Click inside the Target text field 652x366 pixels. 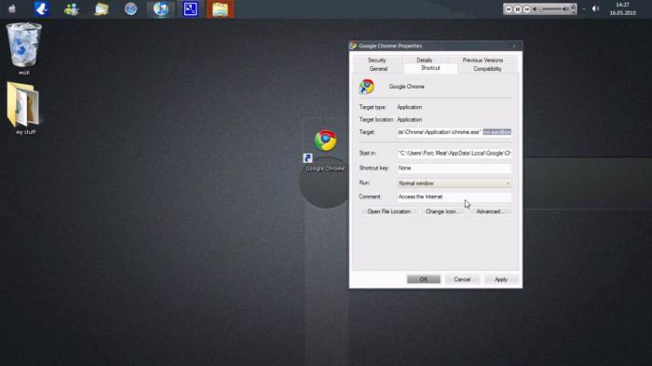coord(455,132)
